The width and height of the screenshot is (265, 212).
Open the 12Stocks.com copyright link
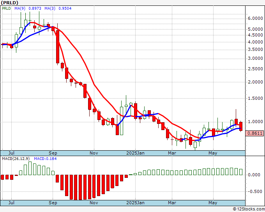pyautogui.click(x=249, y=209)
